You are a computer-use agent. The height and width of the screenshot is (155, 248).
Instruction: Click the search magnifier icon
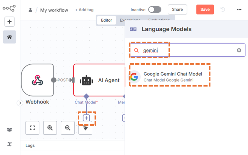[x=136, y=50]
